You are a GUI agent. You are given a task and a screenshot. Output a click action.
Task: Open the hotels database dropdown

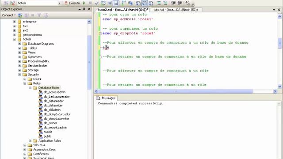59,3
